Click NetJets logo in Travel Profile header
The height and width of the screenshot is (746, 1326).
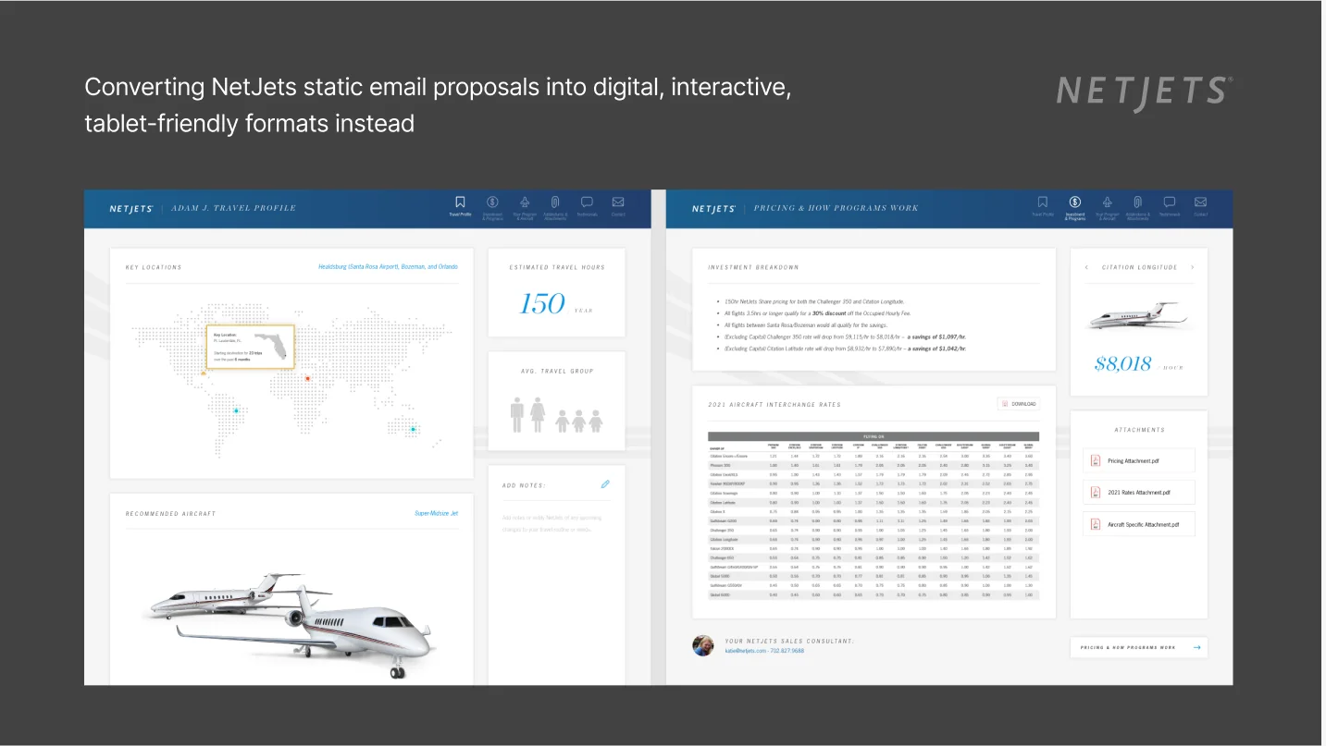[131, 208]
